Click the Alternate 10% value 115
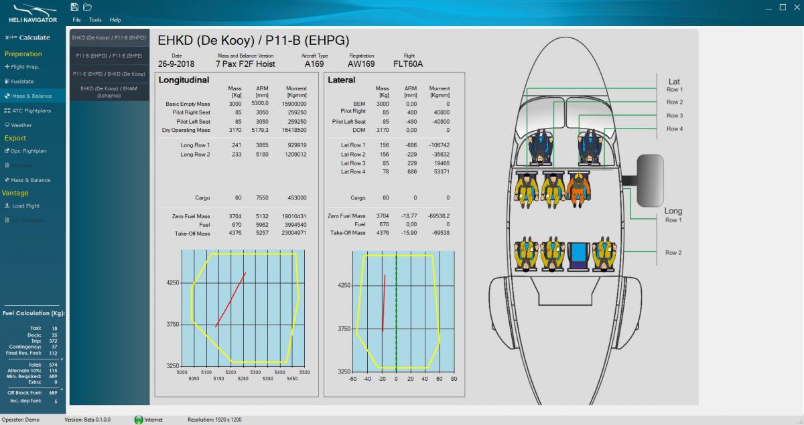 click(54, 371)
